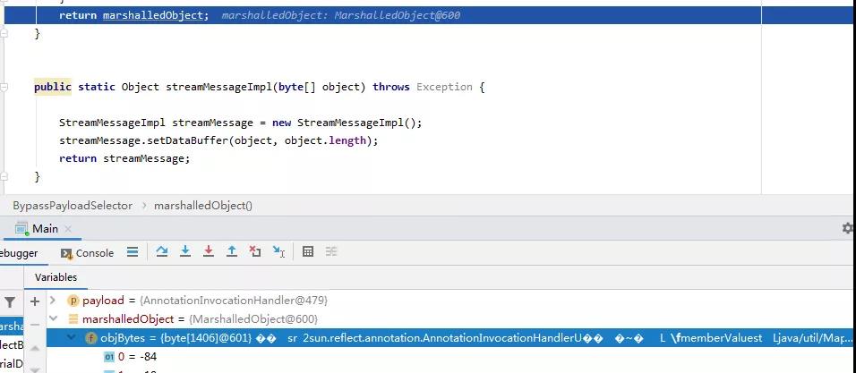Click the Exception class in throws clause

[444, 87]
